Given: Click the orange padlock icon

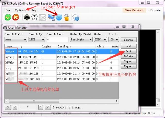Looking at the screenshot, I should pyautogui.click(x=67, y=17).
